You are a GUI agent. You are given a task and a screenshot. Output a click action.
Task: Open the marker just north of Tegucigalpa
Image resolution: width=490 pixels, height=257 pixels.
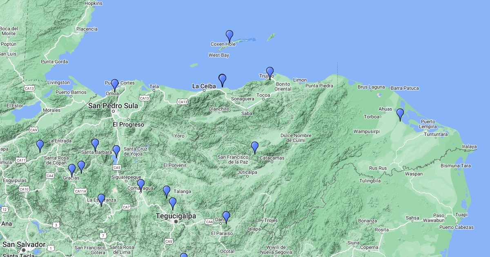[173, 203]
